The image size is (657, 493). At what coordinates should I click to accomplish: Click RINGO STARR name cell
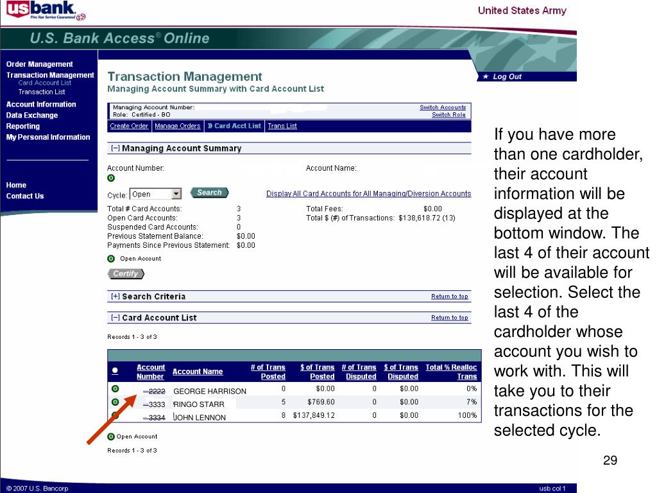coord(199,404)
